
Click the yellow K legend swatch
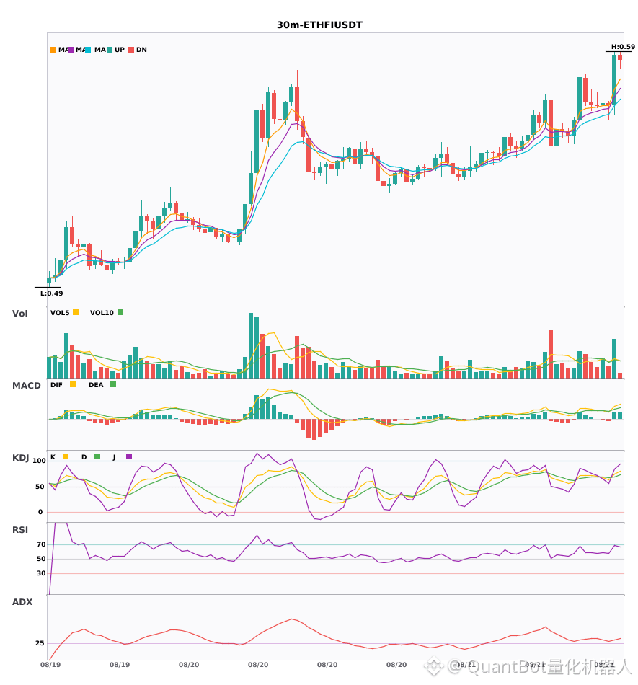coord(66,456)
